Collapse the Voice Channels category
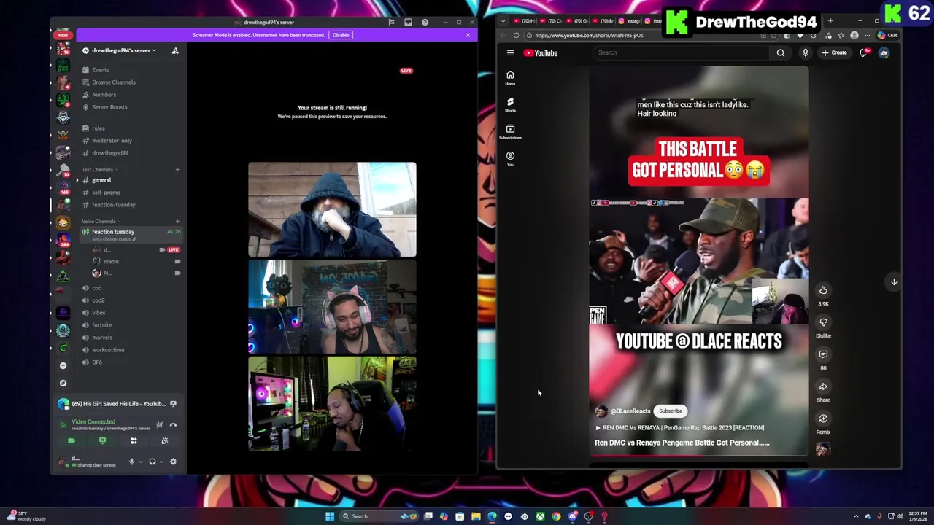Viewport: 934px width, 525px height. click(101, 222)
